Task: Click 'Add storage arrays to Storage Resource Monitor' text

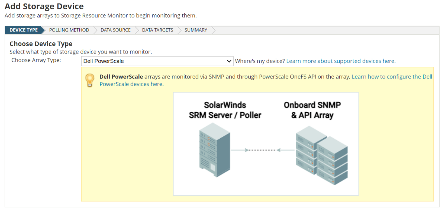Action: [x=101, y=16]
